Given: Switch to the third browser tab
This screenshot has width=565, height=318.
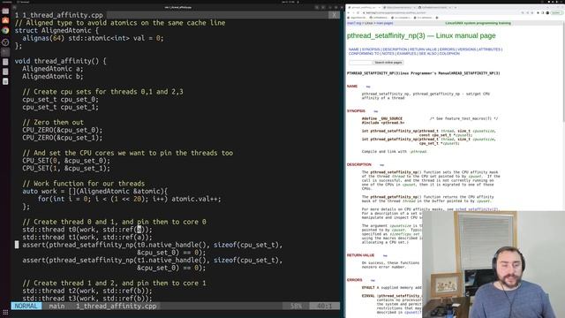Looking at the screenshot, I should click(x=434, y=7).
